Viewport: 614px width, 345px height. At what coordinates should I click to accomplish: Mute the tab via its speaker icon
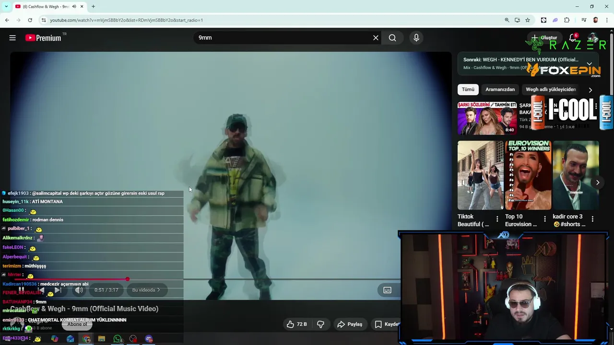(x=74, y=7)
